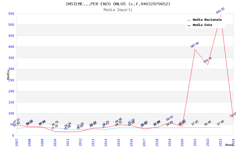Click the 36.46 data label
The width and height of the screenshot is (236, 152).
tap(208, 123)
